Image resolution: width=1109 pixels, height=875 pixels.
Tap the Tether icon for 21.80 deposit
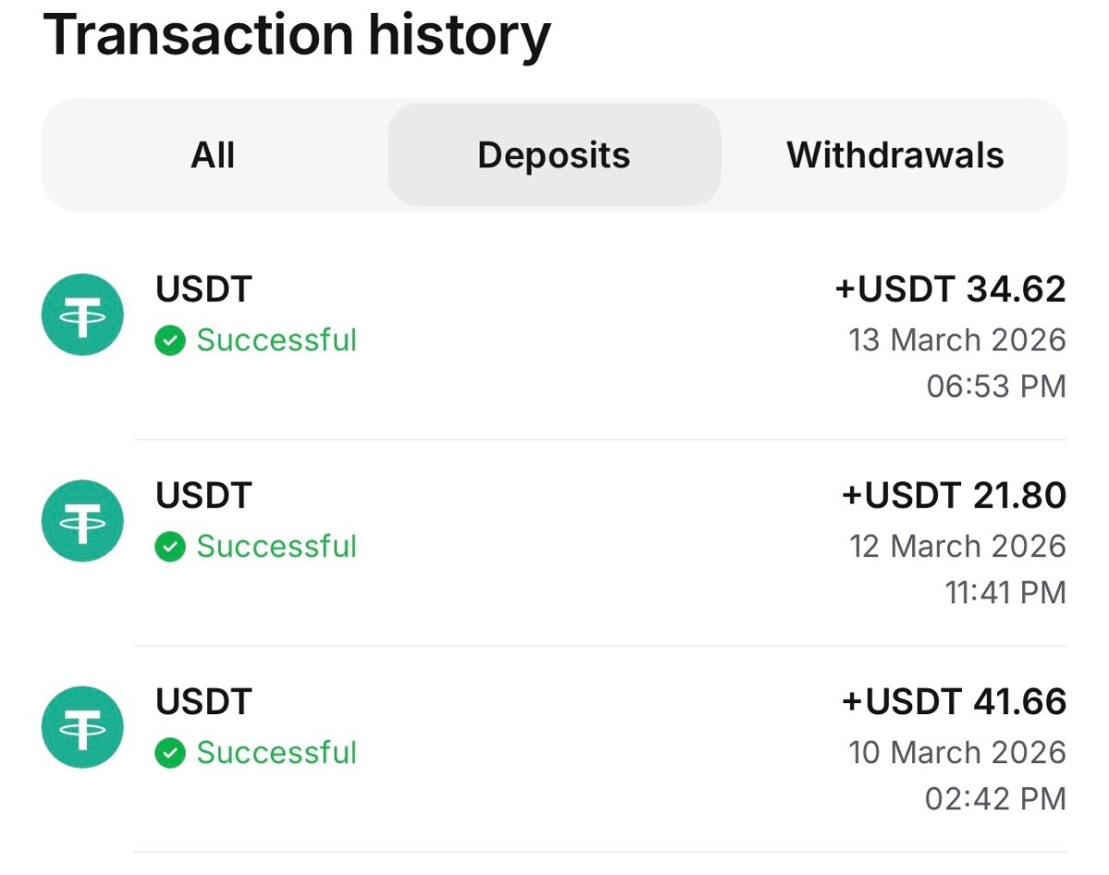pos(83,521)
